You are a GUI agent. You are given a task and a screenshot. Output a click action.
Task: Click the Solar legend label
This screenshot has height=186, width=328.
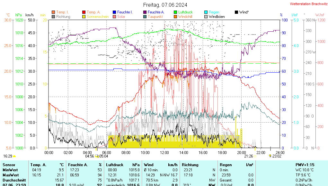121,17
